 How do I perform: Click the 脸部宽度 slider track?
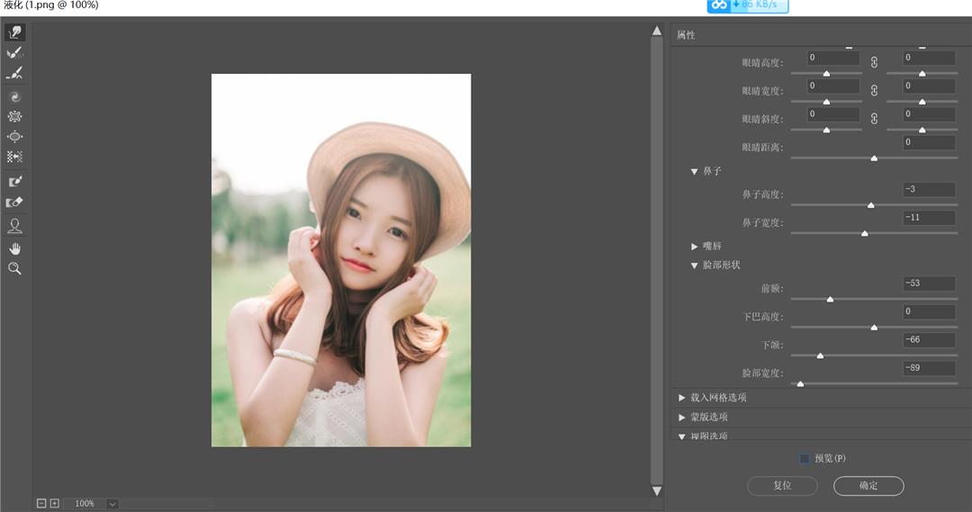tap(874, 384)
